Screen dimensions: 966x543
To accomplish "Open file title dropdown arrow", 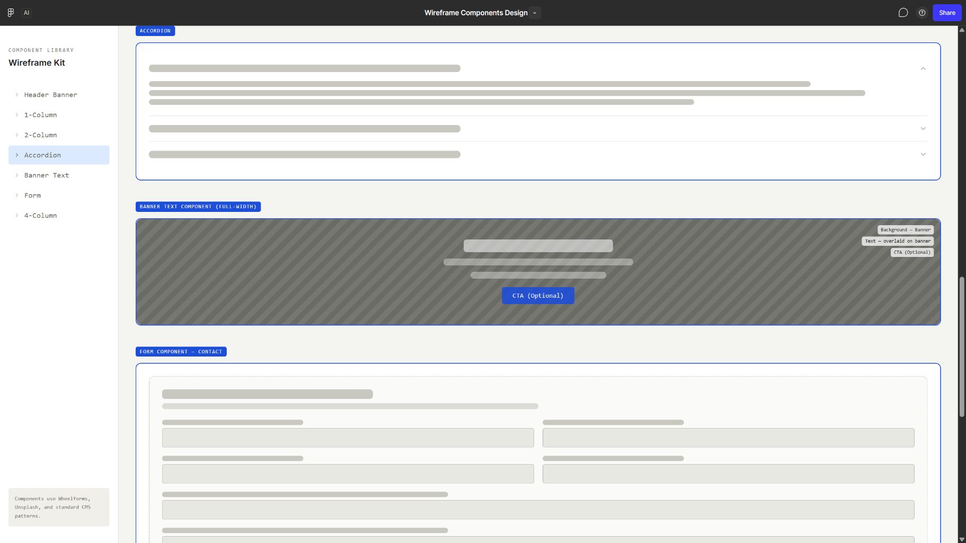I will coord(535,13).
